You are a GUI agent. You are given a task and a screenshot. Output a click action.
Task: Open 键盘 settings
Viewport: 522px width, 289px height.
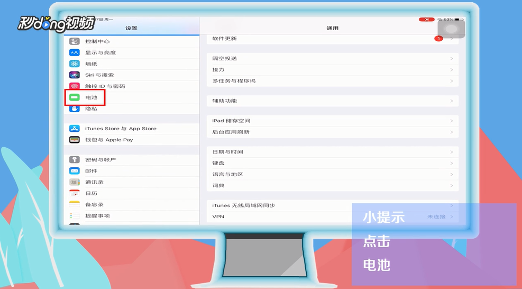coord(333,163)
